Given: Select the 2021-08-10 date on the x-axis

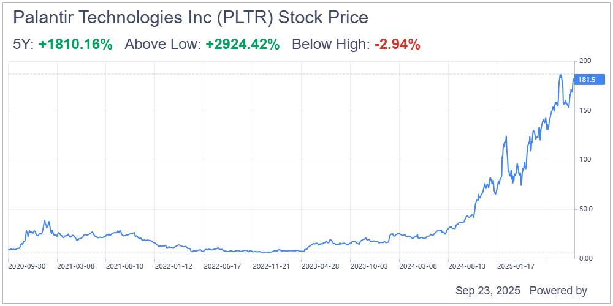Looking at the screenshot, I should (124, 266).
